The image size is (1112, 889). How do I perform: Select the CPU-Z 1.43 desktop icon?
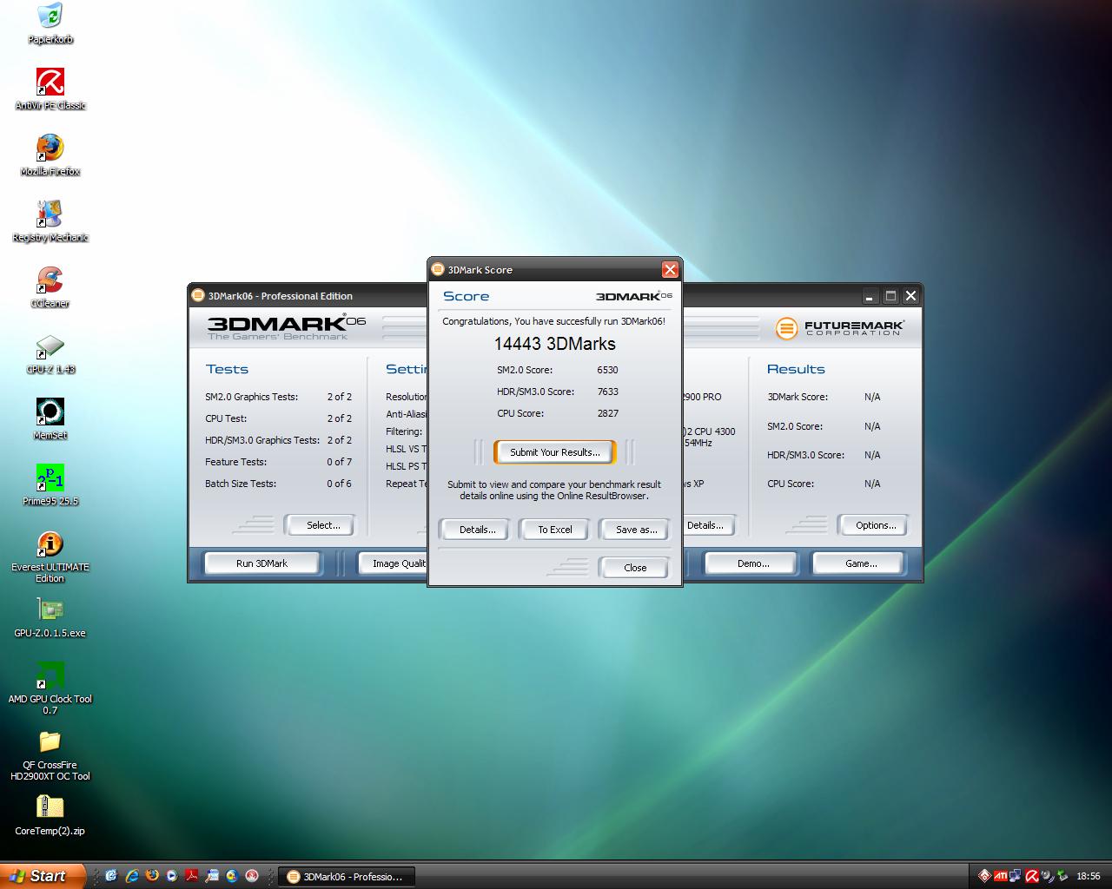(x=50, y=353)
